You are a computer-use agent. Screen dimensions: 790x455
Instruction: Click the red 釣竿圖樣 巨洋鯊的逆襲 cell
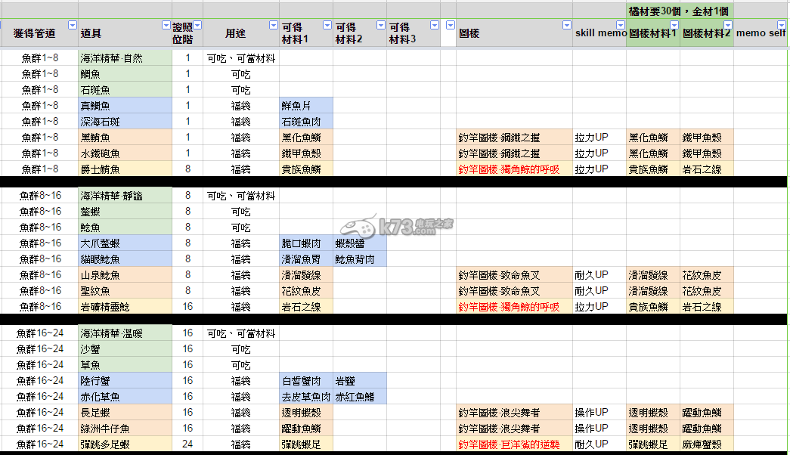(513, 444)
